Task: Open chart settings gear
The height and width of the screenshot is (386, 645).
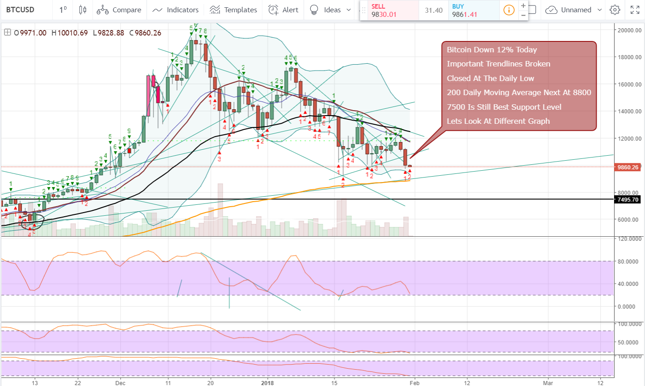Action: (x=615, y=10)
